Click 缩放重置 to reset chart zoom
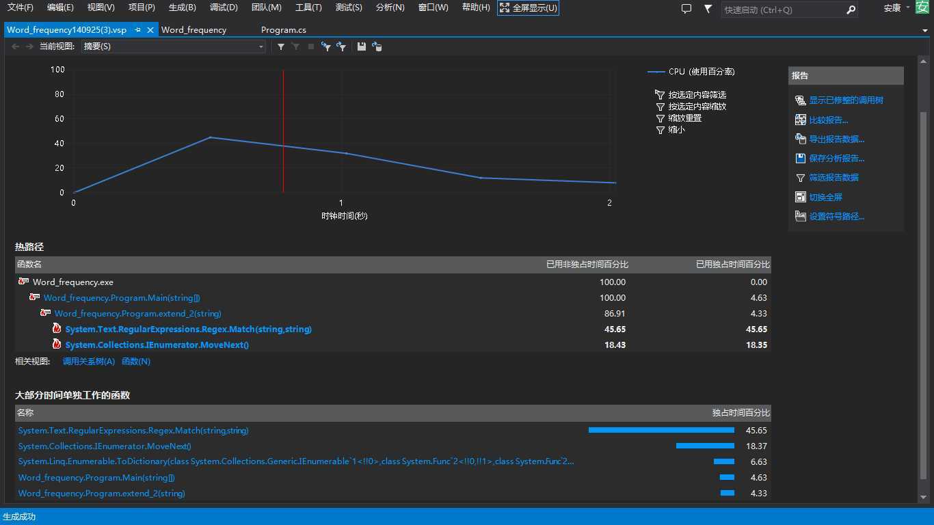 (685, 118)
